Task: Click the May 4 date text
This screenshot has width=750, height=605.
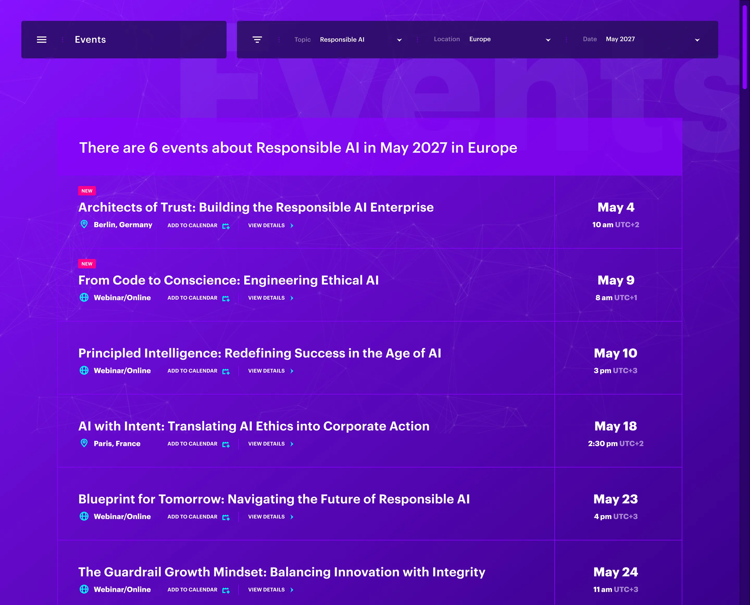Action: [616, 207]
